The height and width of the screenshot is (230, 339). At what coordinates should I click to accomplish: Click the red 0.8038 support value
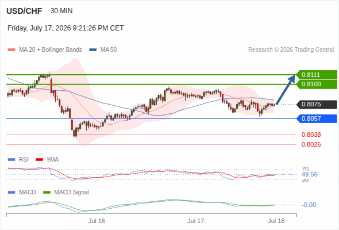coord(311,135)
